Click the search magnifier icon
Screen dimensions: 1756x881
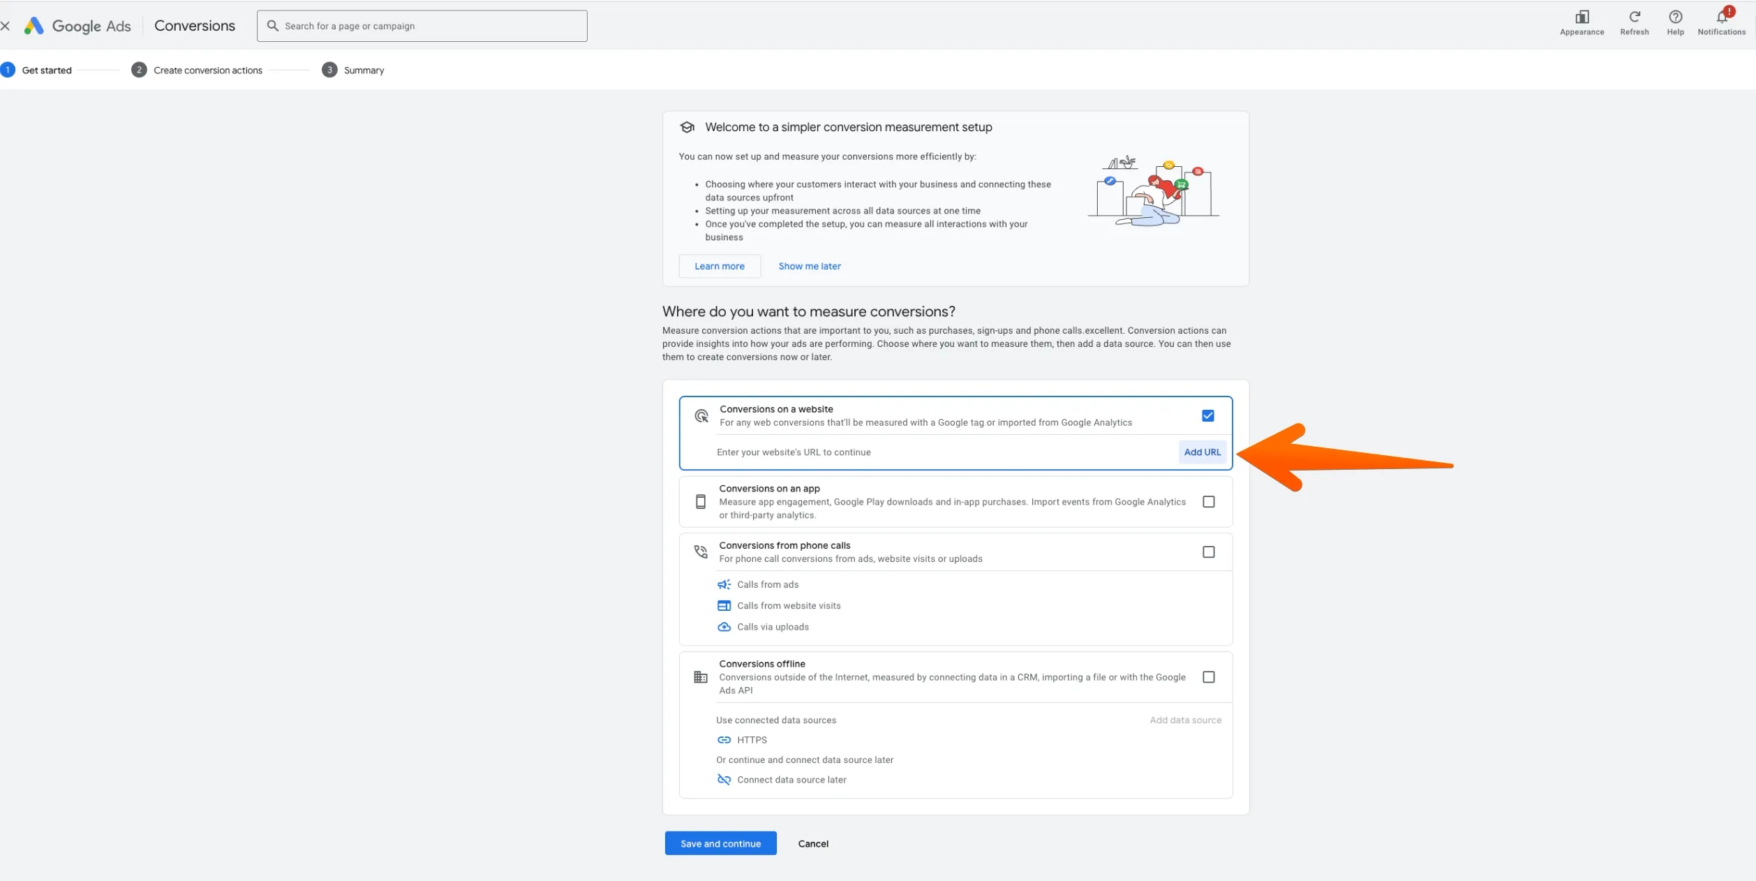[x=272, y=26]
